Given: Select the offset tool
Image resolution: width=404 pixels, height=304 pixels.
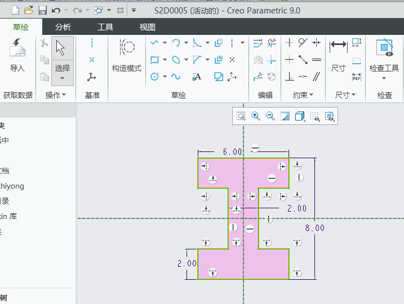Looking at the screenshot, I should (219, 43).
